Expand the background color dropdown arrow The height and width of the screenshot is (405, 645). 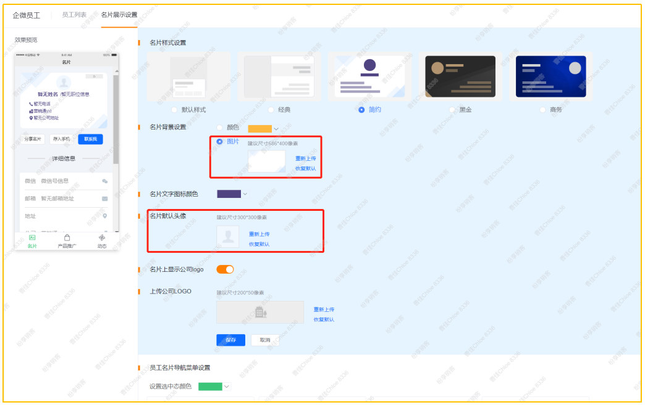click(276, 129)
